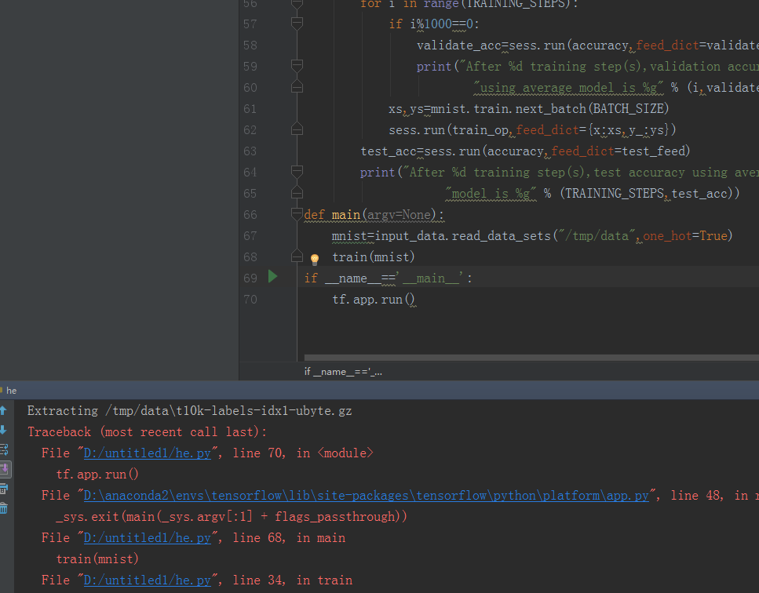
Task: Click the Print icon in Run console toolbar
Action: click(x=4, y=489)
